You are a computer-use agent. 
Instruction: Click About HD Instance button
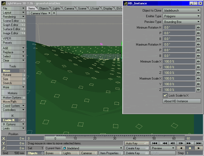click(x=182, y=101)
